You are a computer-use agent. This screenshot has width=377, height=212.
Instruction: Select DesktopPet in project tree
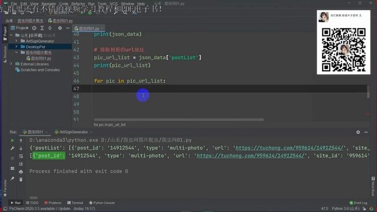click(35, 47)
